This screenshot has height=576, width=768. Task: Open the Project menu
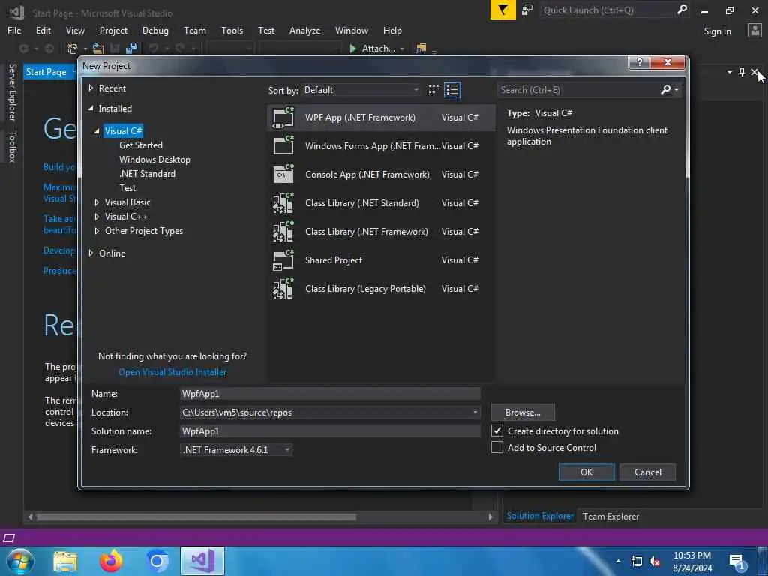coord(113,30)
